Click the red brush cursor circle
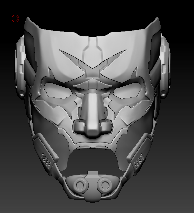 pyautogui.click(x=15, y=19)
